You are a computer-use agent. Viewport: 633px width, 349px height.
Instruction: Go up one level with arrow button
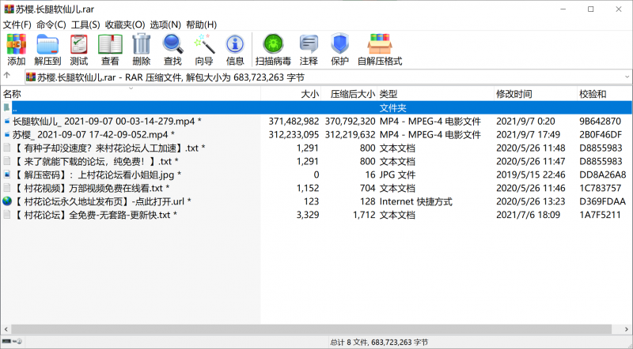click(x=7, y=77)
